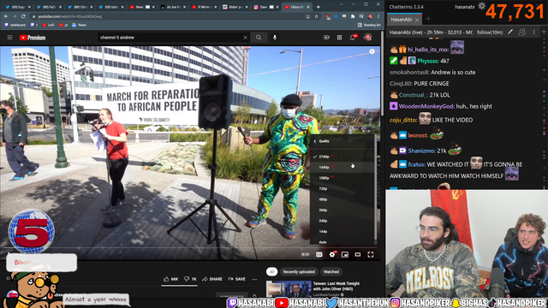Click follow(10m) in Chatterino header
This screenshot has width=548, height=308.
tap(490, 33)
